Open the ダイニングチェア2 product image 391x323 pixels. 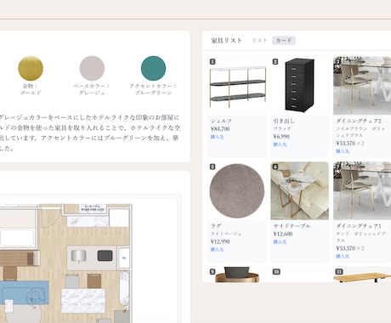[x=362, y=86]
